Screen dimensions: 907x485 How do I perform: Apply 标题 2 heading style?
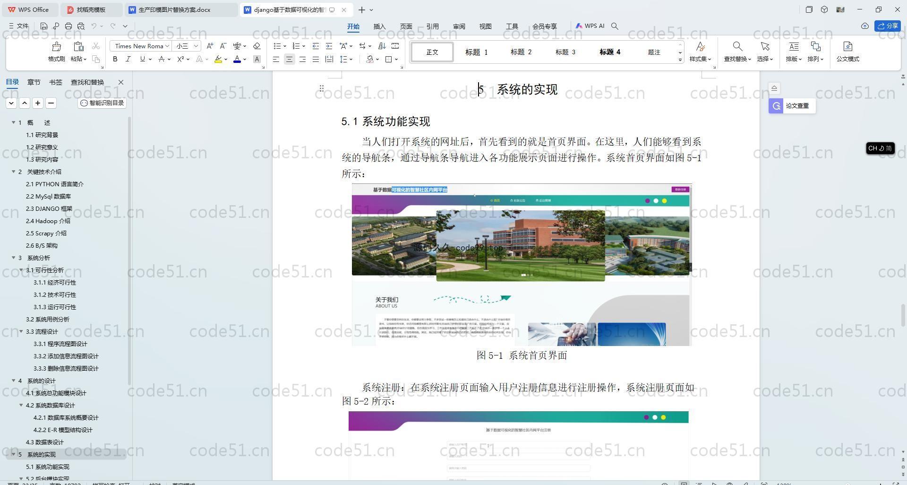point(521,52)
